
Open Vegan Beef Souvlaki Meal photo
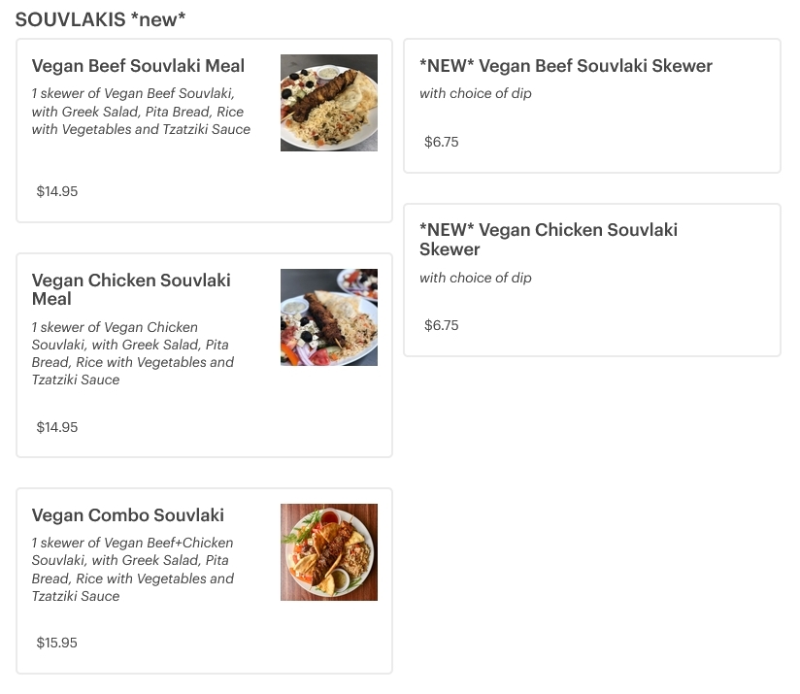point(328,103)
